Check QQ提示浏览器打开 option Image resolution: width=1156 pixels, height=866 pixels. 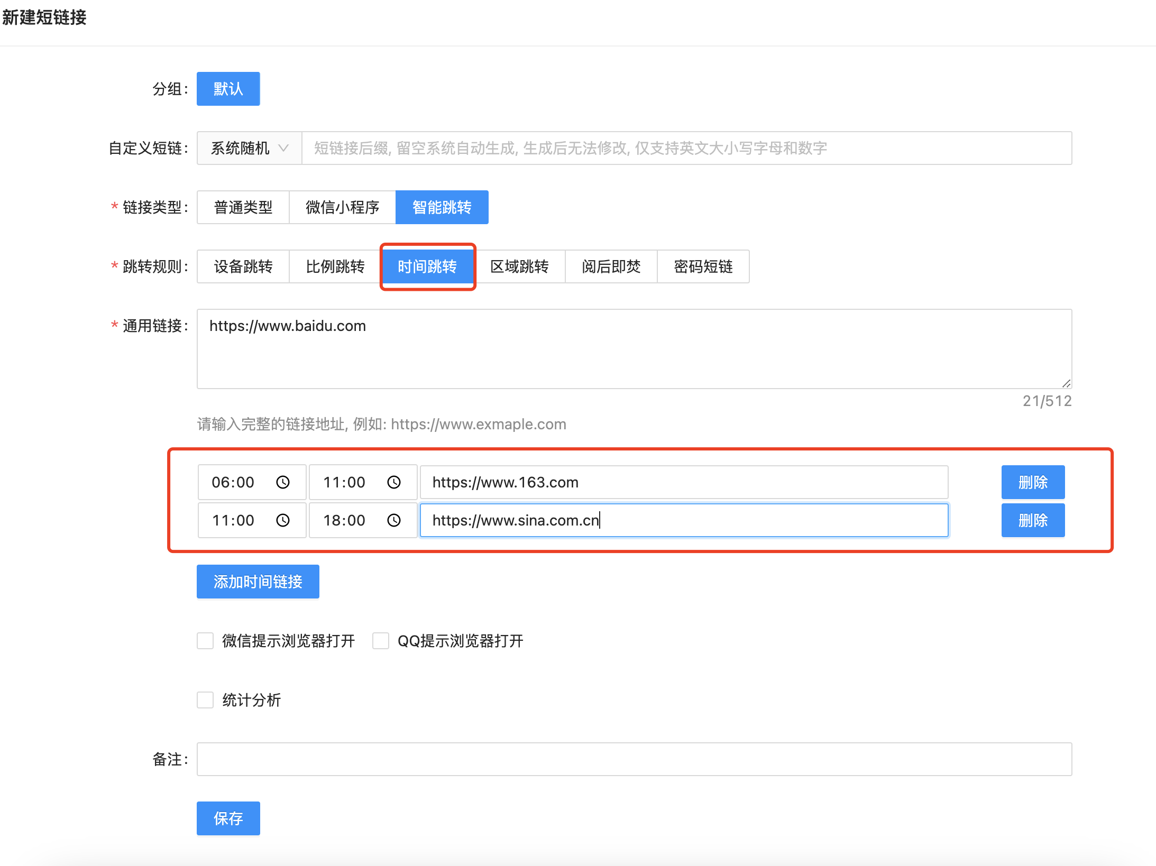381,641
